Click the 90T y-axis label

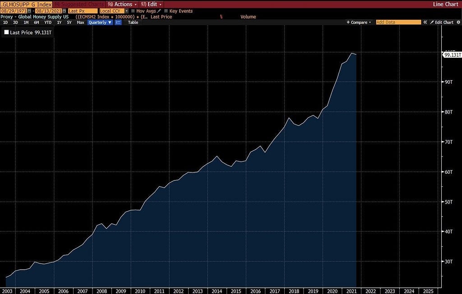tap(449, 82)
